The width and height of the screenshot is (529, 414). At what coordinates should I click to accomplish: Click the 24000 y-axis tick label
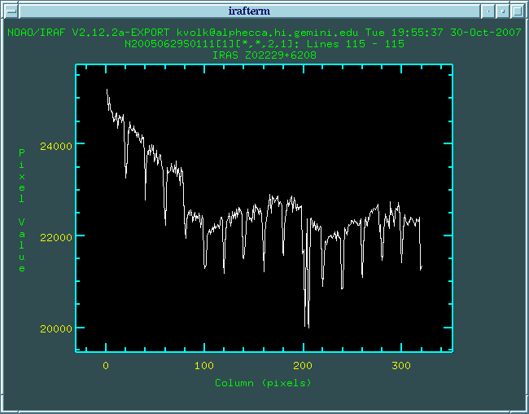click(x=56, y=147)
